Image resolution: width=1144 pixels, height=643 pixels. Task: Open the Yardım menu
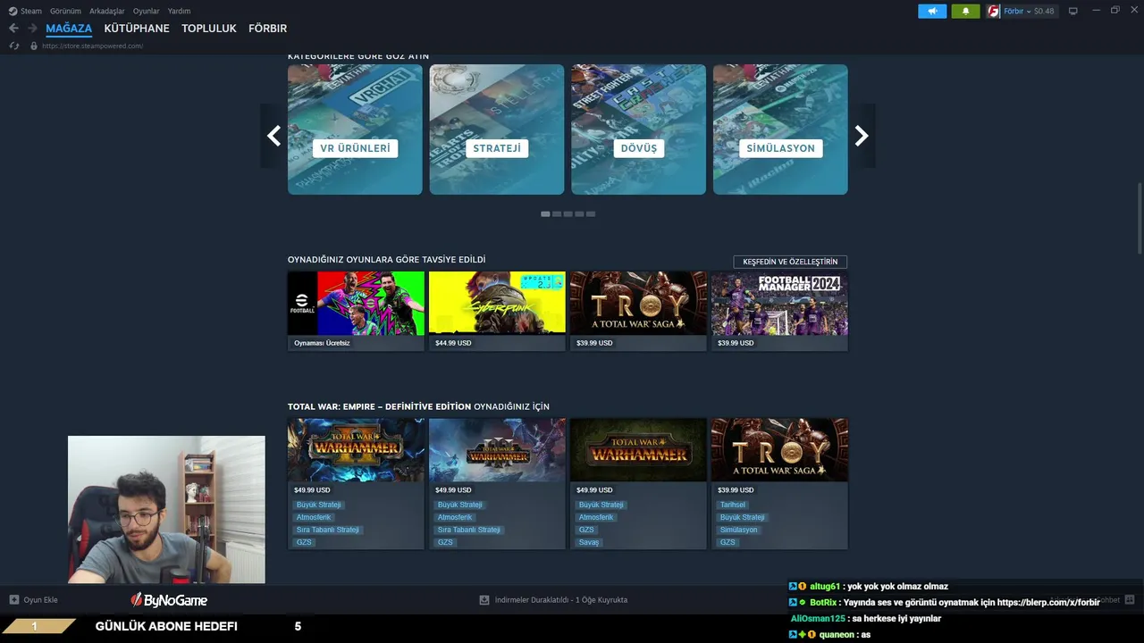click(x=179, y=11)
